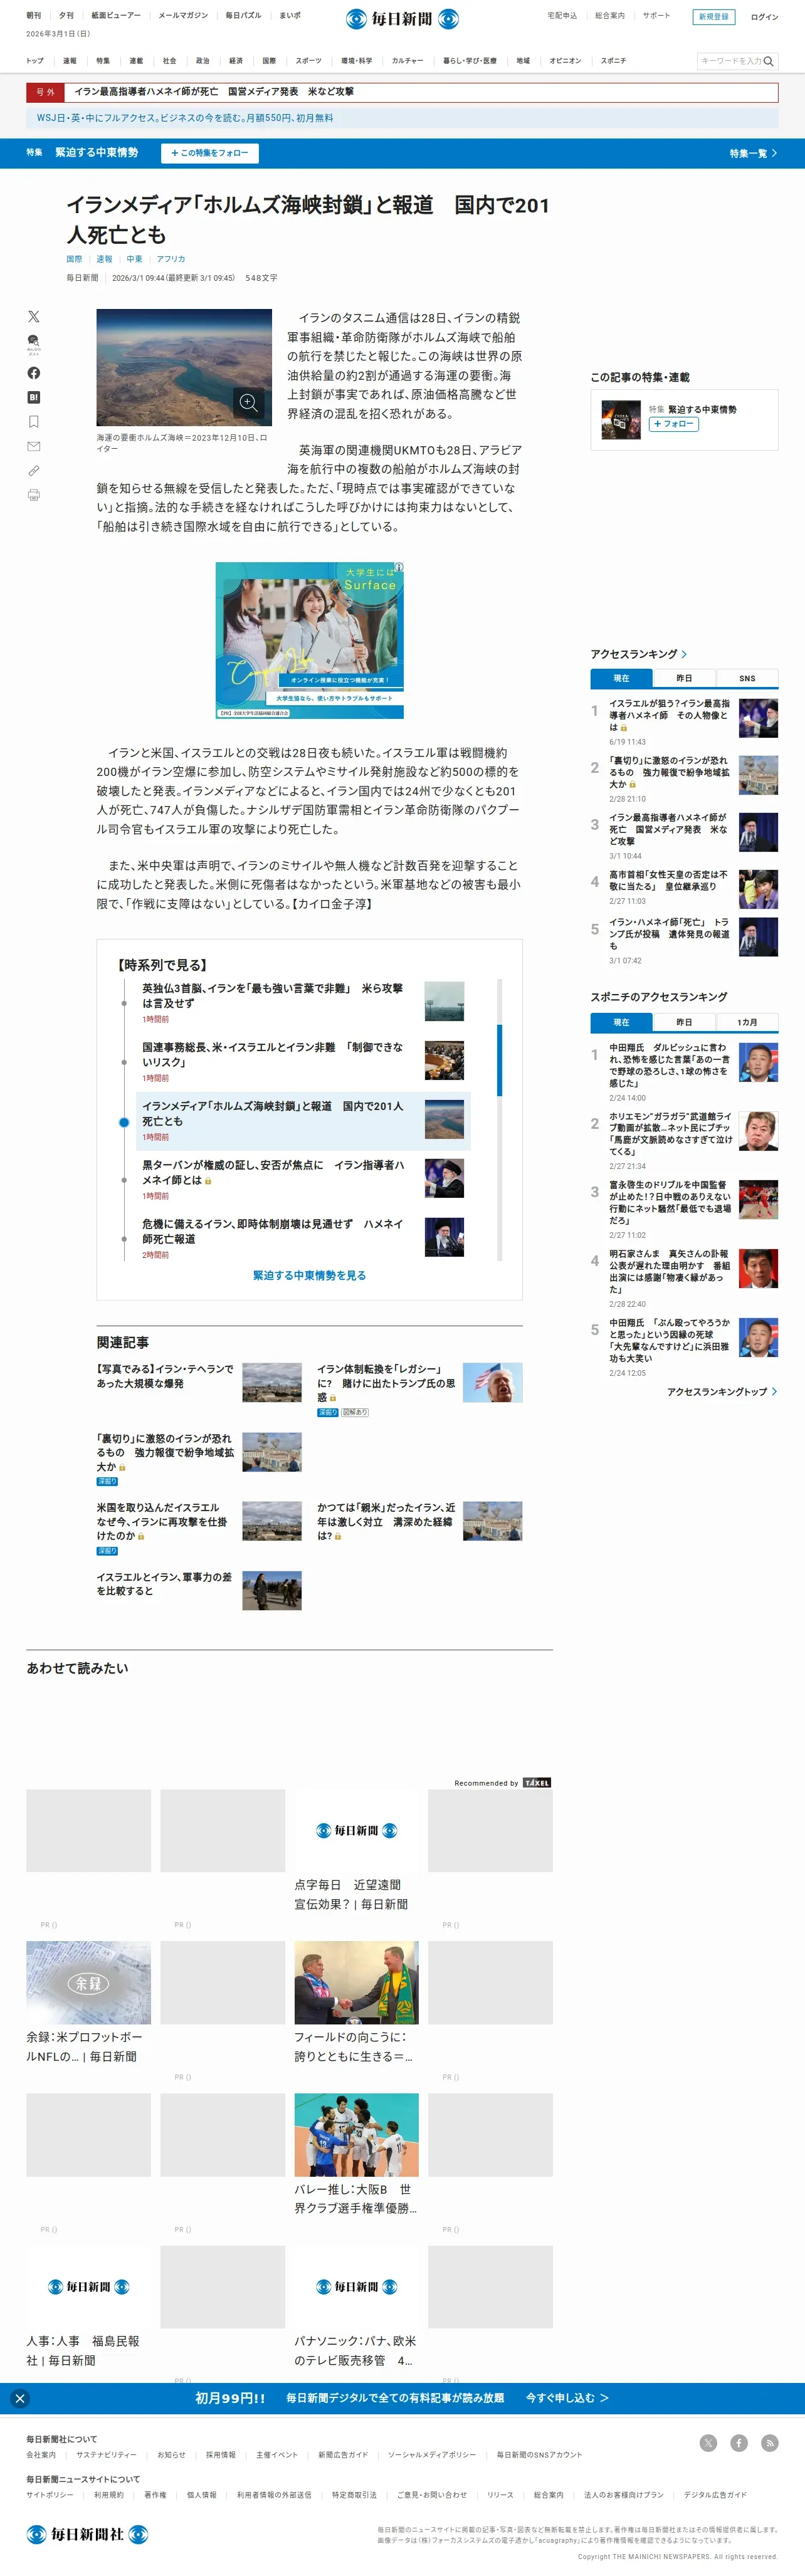
Task: Click ログイン link in header
Action: pos(764,17)
